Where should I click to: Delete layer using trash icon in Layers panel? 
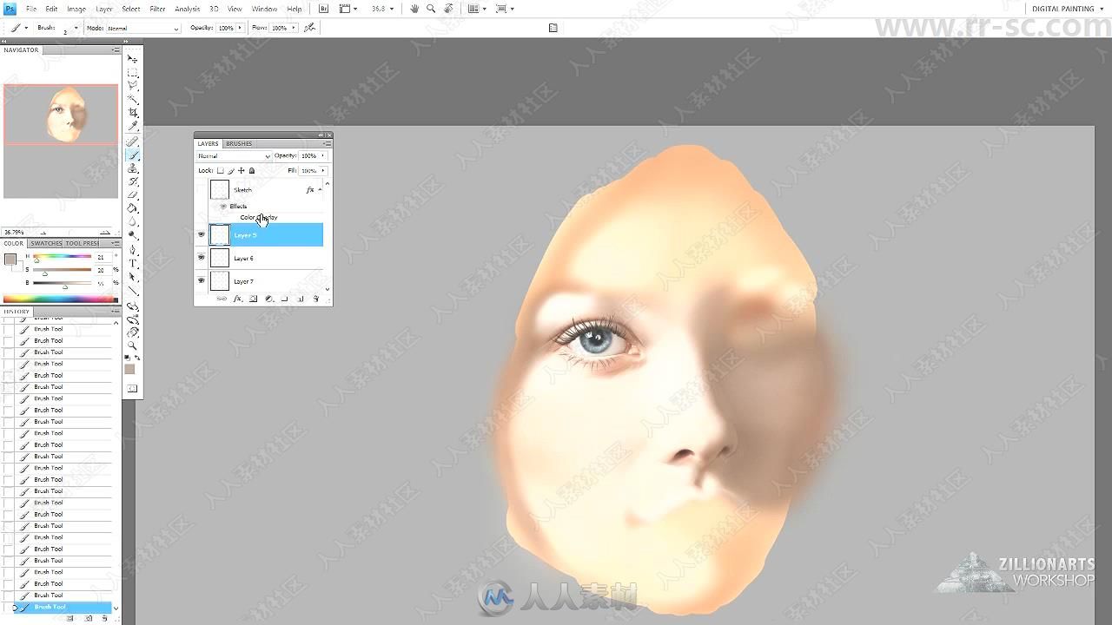pos(316,299)
